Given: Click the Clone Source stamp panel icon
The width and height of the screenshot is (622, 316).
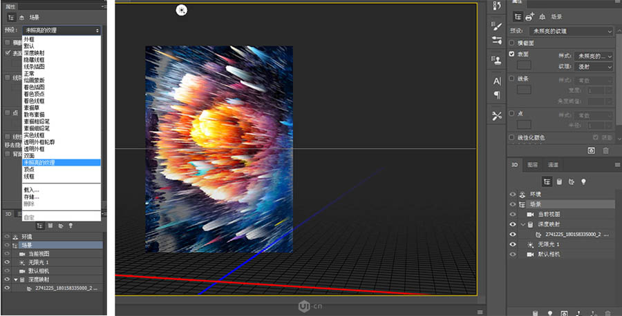Looking at the screenshot, I should coord(497,60).
